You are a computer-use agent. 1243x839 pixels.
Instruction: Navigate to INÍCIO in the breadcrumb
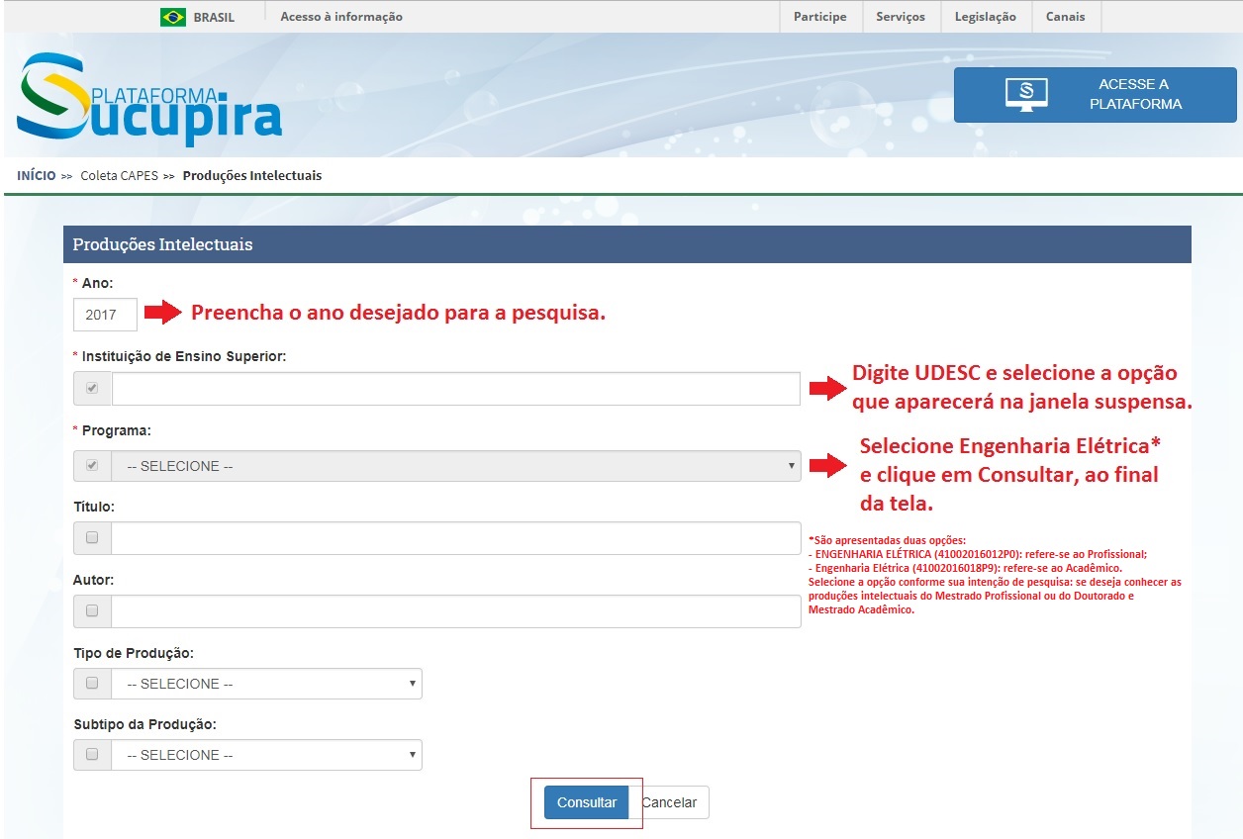click(37, 176)
